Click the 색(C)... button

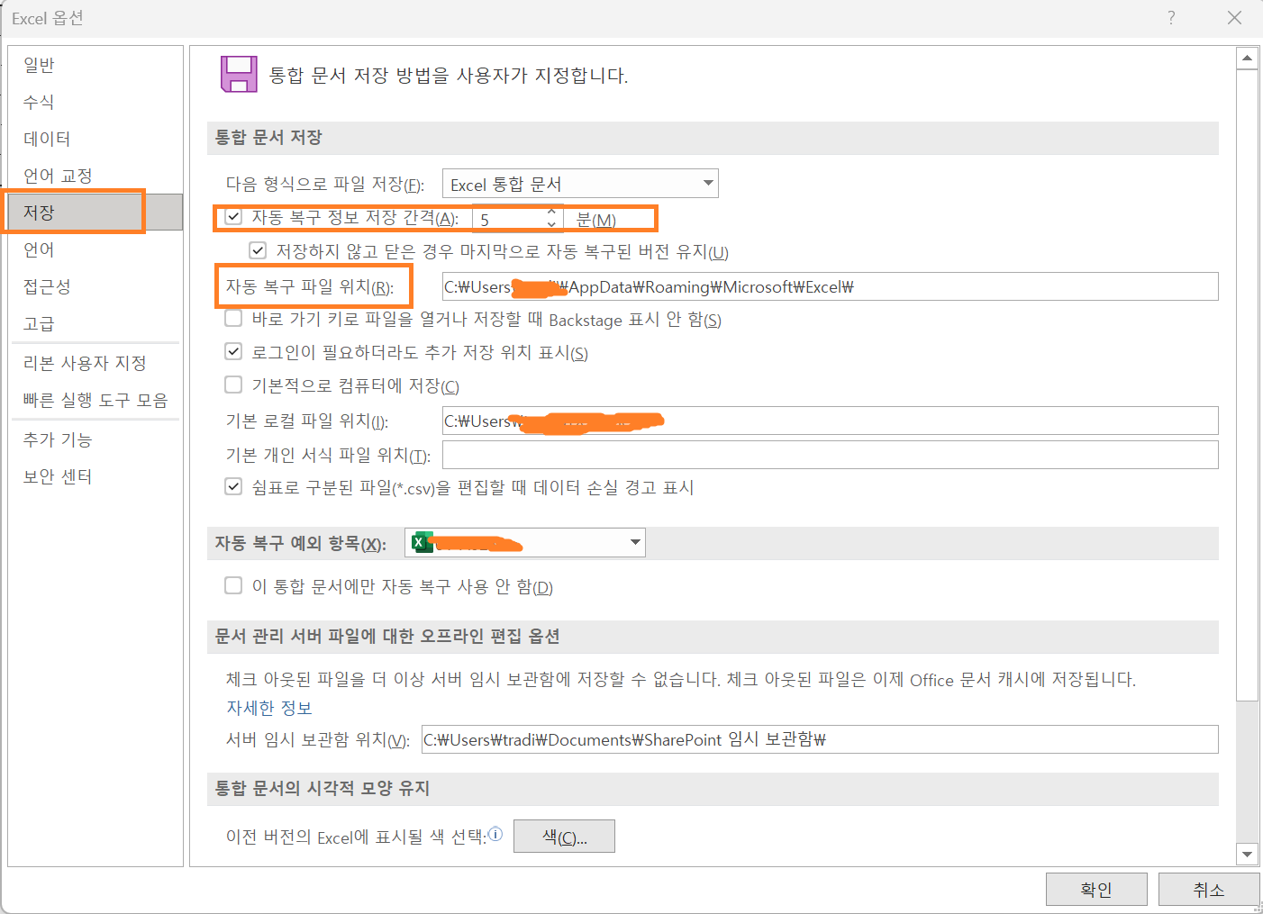click(564, 836)
